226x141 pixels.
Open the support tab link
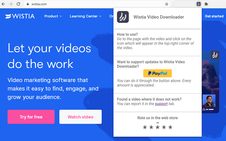(x=161, y=104)
